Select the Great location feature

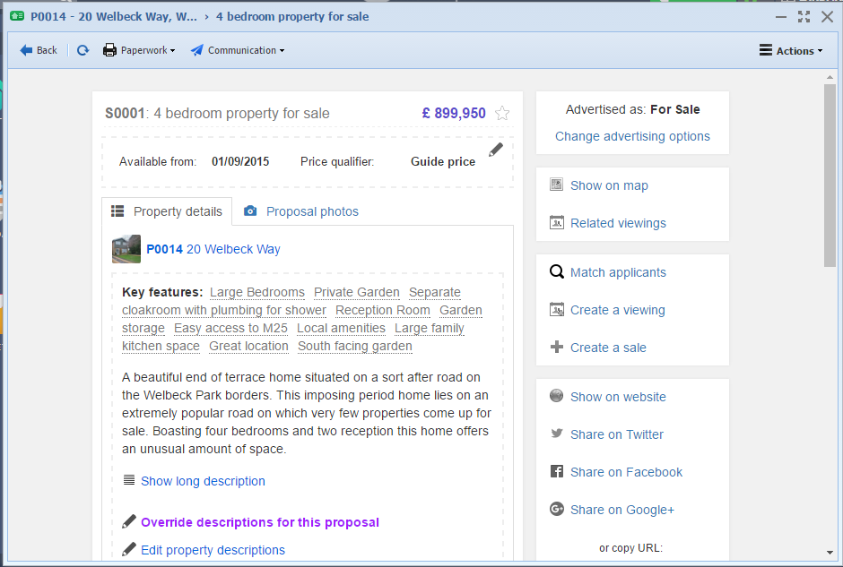coord(249,347)
